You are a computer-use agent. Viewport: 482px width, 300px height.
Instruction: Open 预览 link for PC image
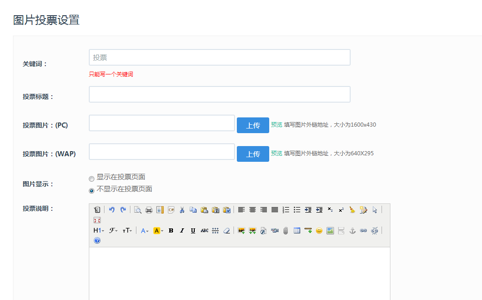(x=277, y=125)
